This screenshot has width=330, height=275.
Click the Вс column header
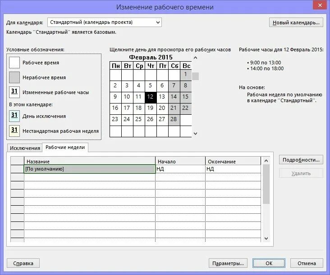[x=186, y=66]
